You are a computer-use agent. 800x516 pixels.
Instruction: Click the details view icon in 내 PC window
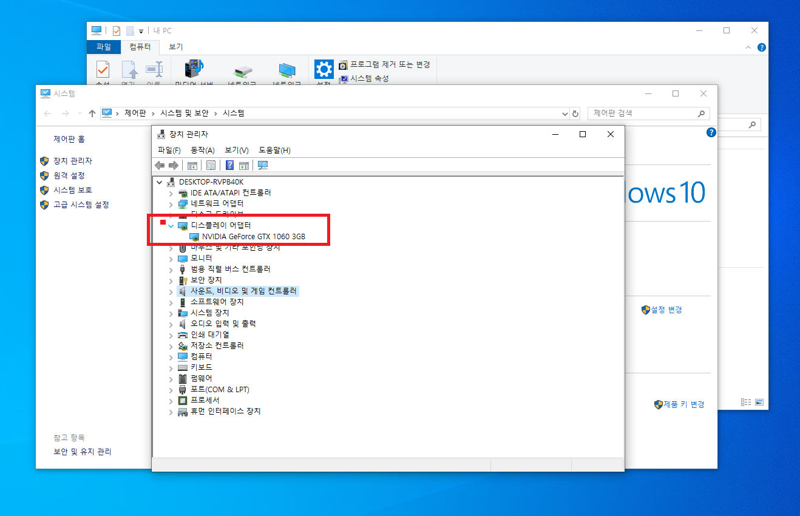(746, 402)
